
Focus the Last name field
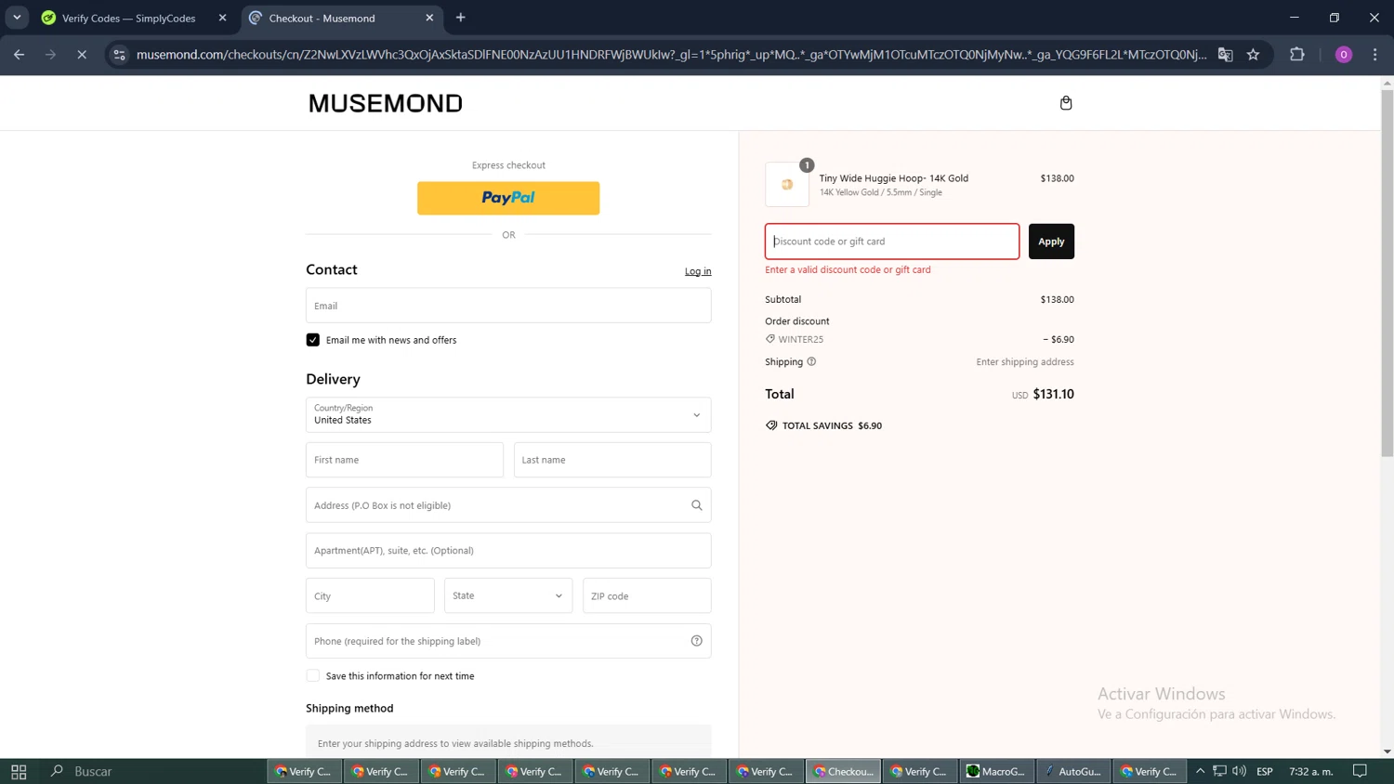tap(612, 460)
